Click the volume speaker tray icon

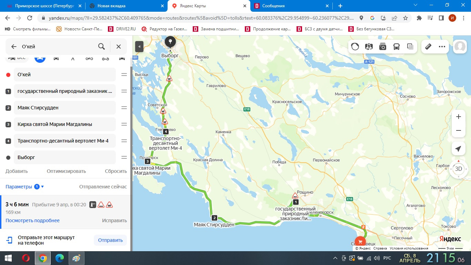(377, 258)
